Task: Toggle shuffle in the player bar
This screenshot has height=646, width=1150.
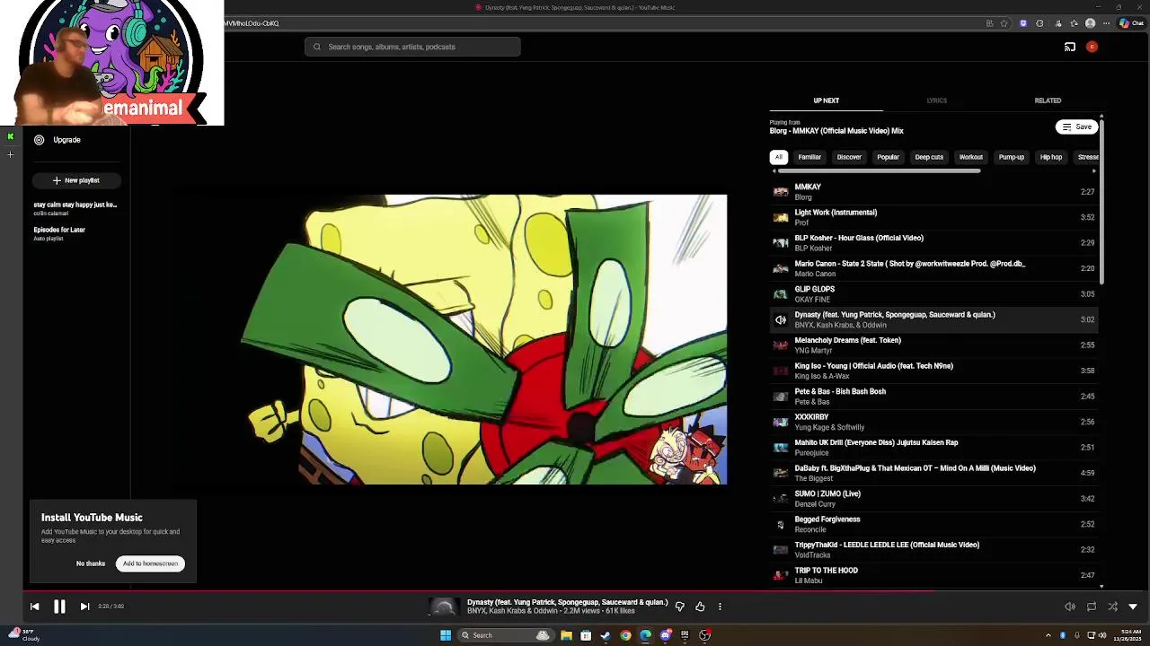Action: pyautogui.click(x=1112, y=607)
